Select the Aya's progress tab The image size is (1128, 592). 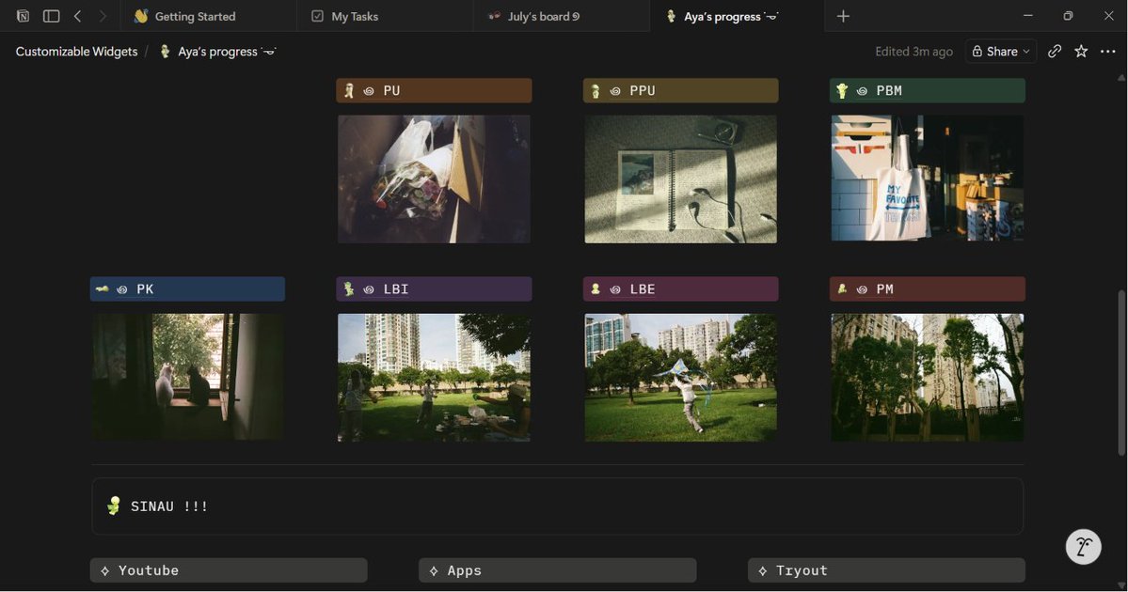[737, 16]
